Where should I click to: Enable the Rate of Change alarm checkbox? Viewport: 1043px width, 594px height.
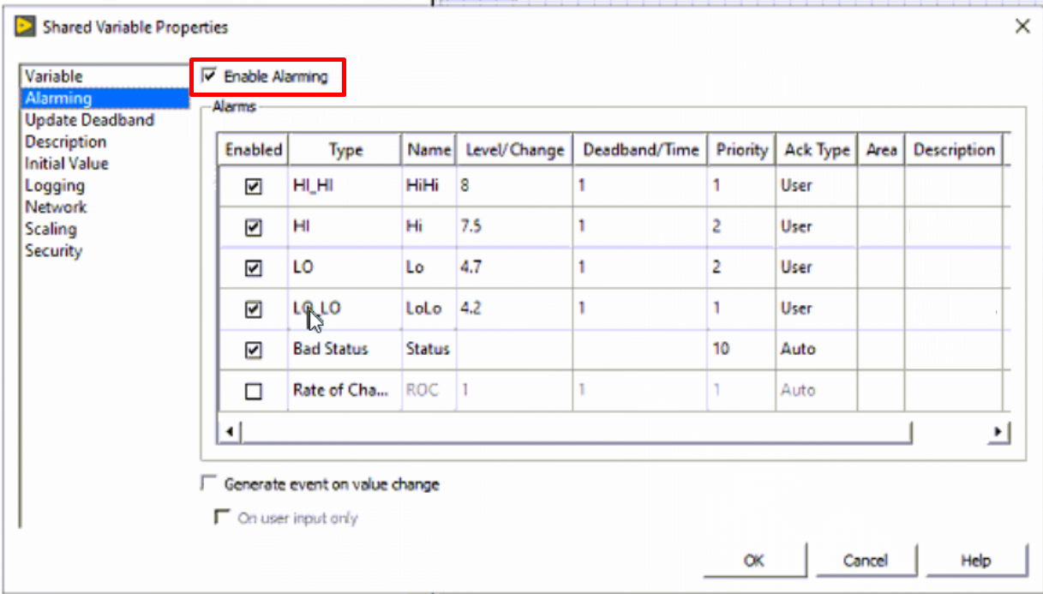point(254,391)
